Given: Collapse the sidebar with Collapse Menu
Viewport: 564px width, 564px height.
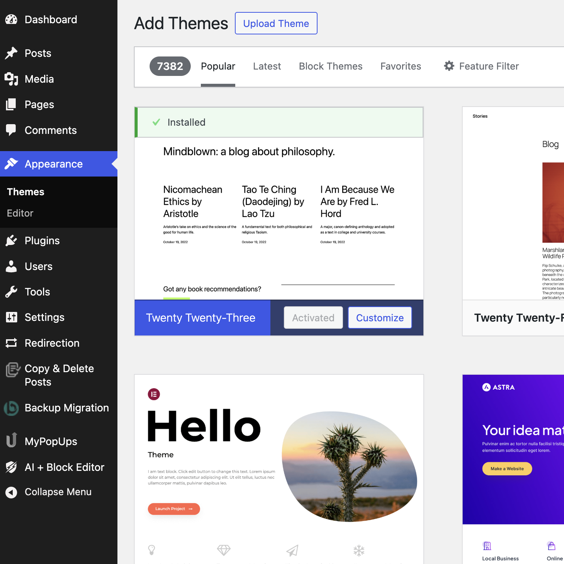Looking at the screenshot, I should coord(59,492).
